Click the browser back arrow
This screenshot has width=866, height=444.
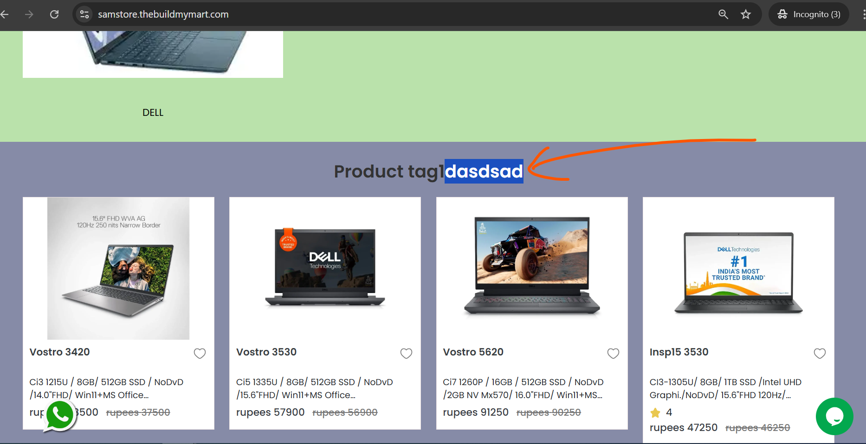5,14
